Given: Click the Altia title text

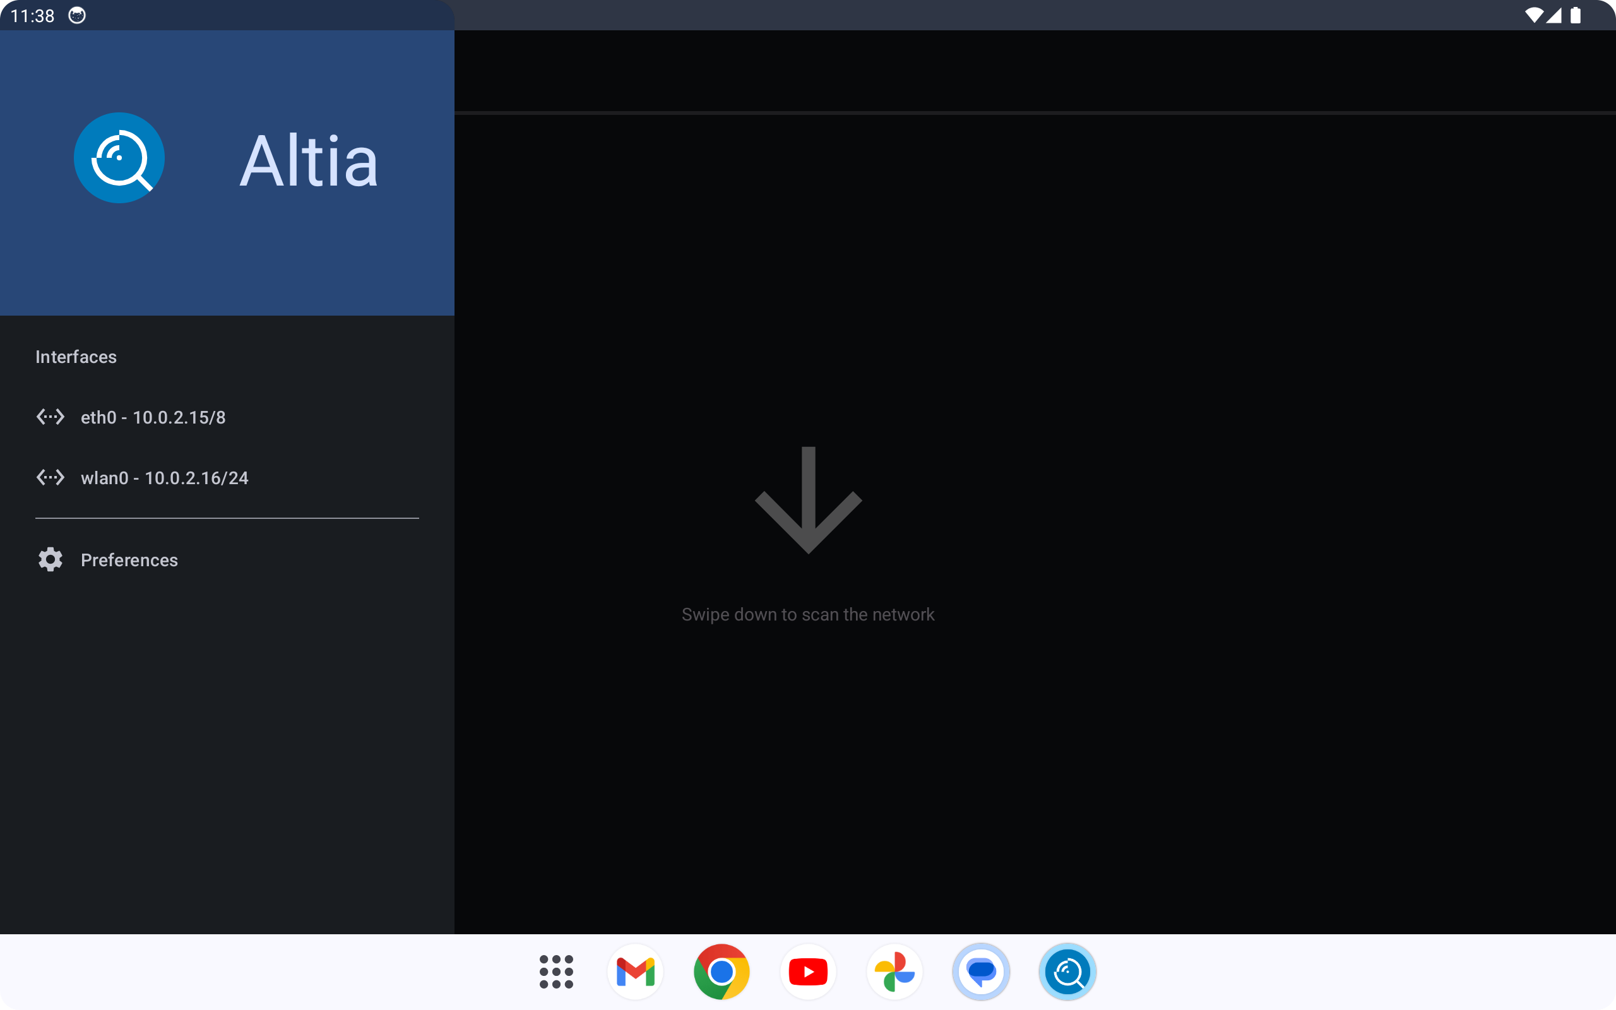Looking at the screenshot, I should coord(309,161).
